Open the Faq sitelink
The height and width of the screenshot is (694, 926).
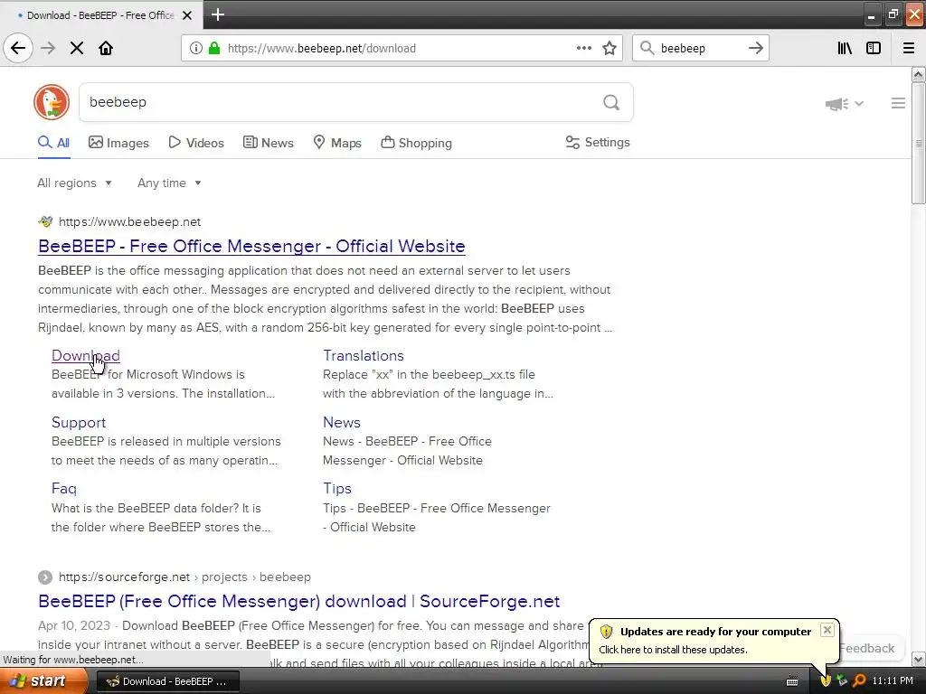click(x=64, y=489)
